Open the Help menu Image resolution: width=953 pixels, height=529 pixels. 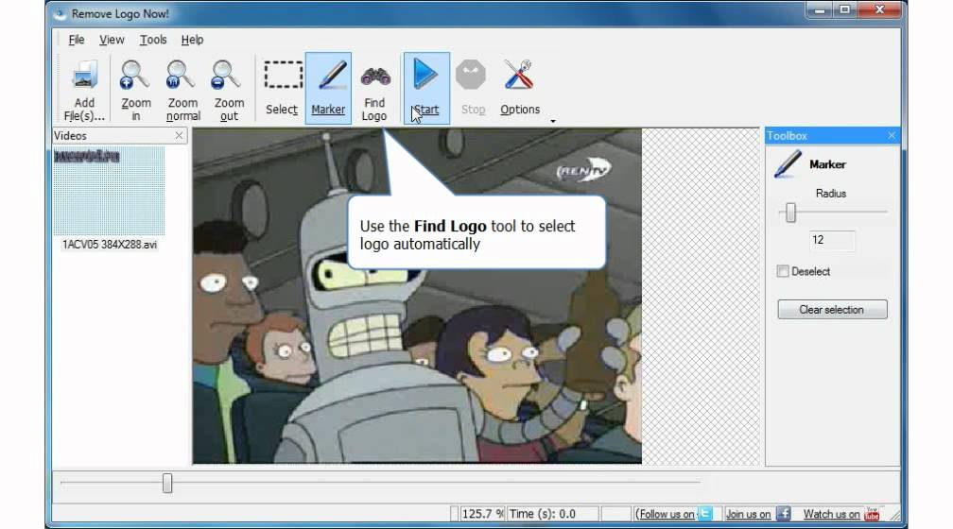coord(192,40)
